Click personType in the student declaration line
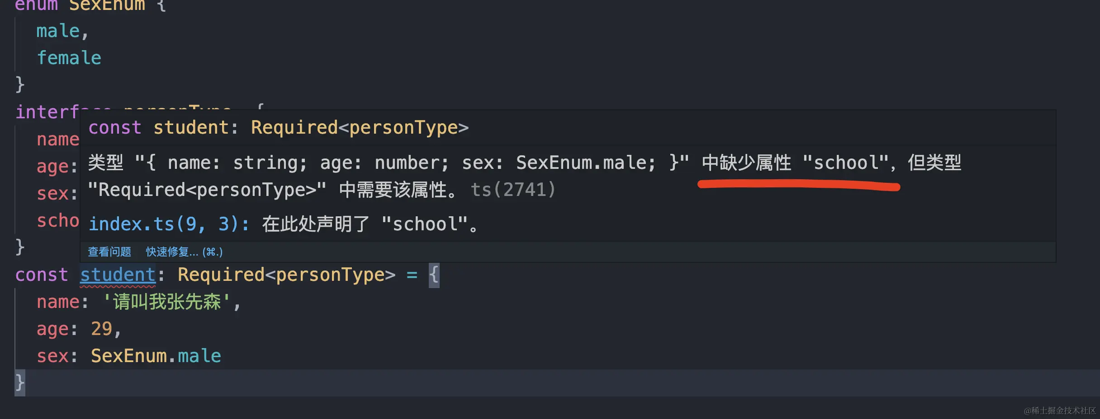This screenshot has height=419, width=1100. pyautogui.click(x=330, y=275)
